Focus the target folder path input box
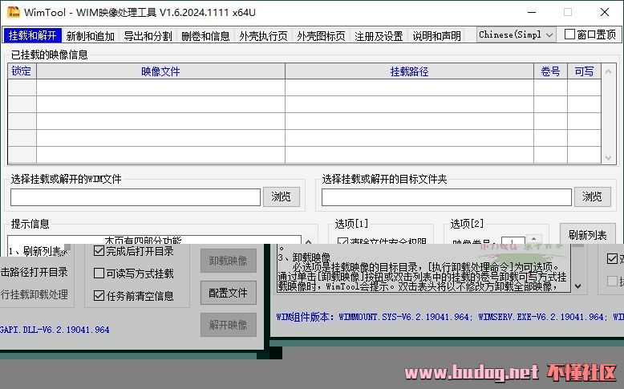 tap(447, 197)
